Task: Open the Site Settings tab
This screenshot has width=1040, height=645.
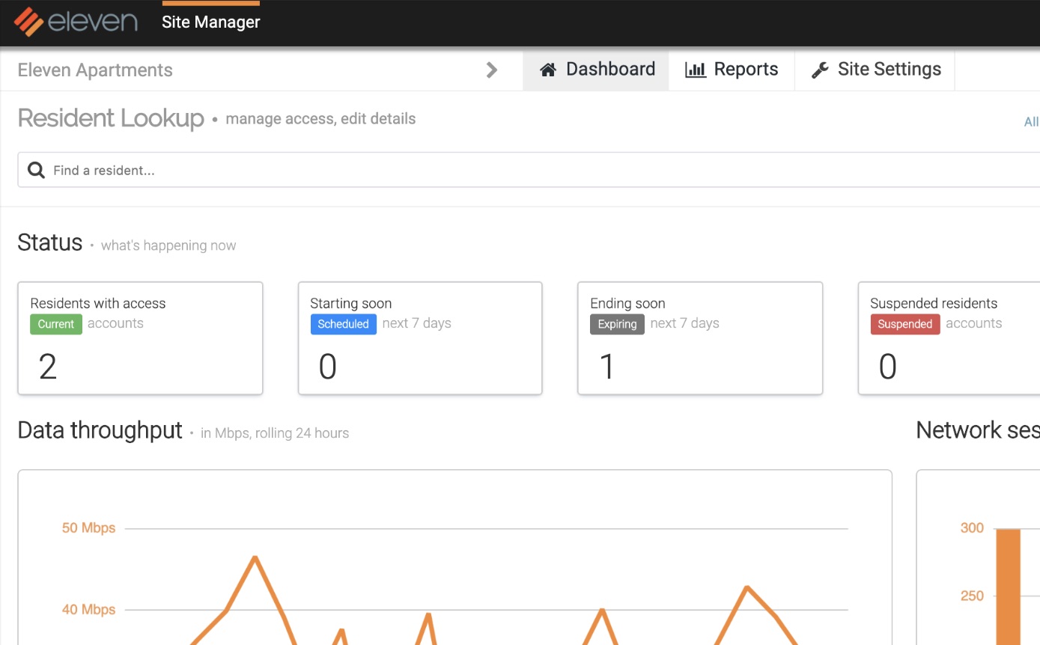Action: click(875, 70)
